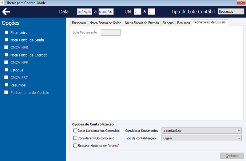
Task: Focus the first UN input field
Action: (x=137, y=12)
